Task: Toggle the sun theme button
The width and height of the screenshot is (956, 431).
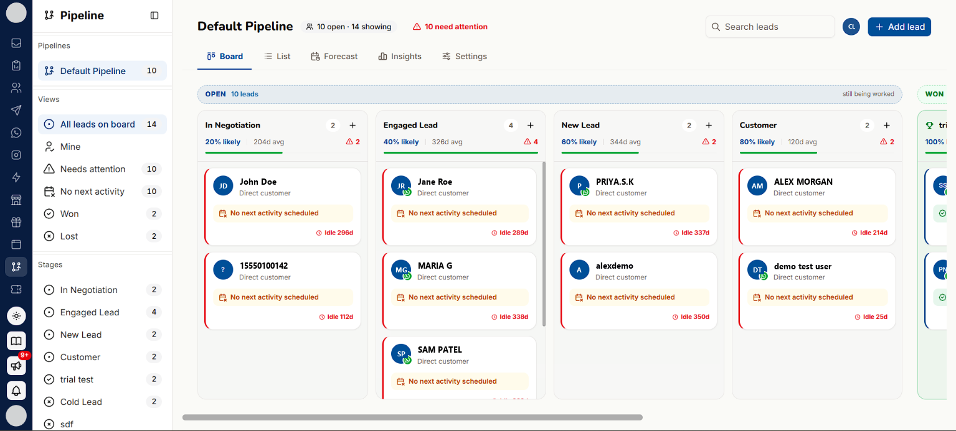Action: coord(16,316)
